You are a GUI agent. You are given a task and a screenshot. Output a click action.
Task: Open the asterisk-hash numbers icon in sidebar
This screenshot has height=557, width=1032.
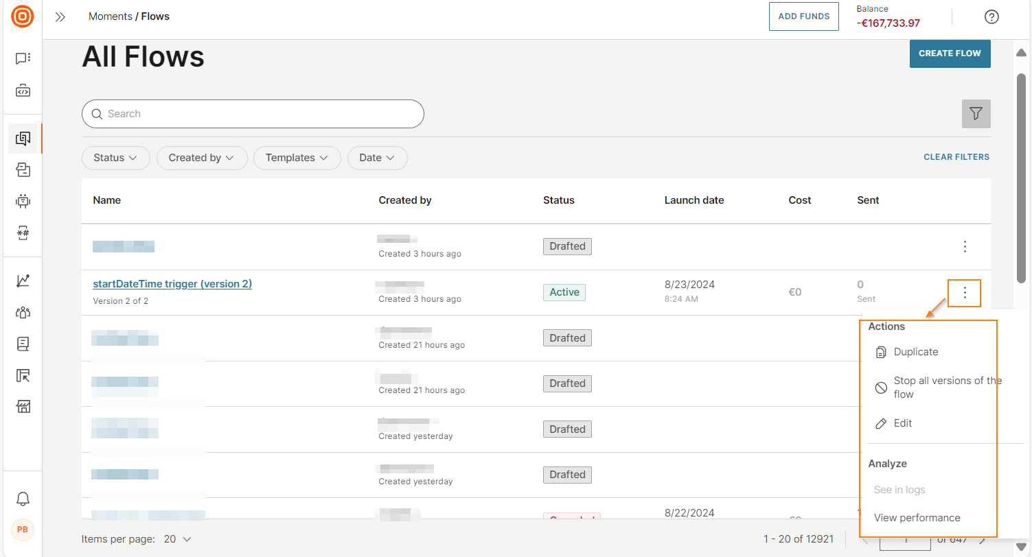click(23, 233)
